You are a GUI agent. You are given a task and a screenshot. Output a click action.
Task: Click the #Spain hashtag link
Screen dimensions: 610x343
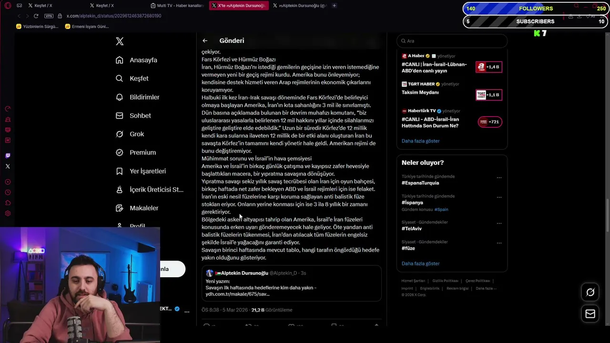[x=441, y=210]
